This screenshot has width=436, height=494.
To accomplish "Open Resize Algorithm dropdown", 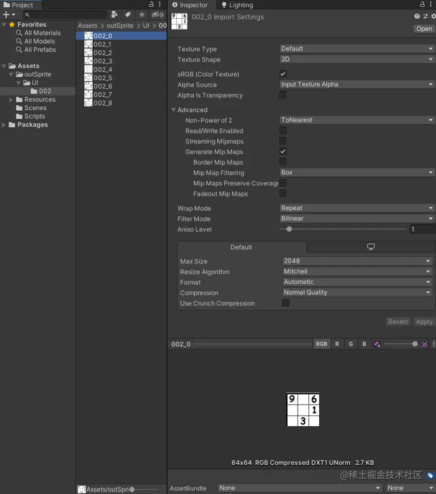I will click(x=357, y=271).
